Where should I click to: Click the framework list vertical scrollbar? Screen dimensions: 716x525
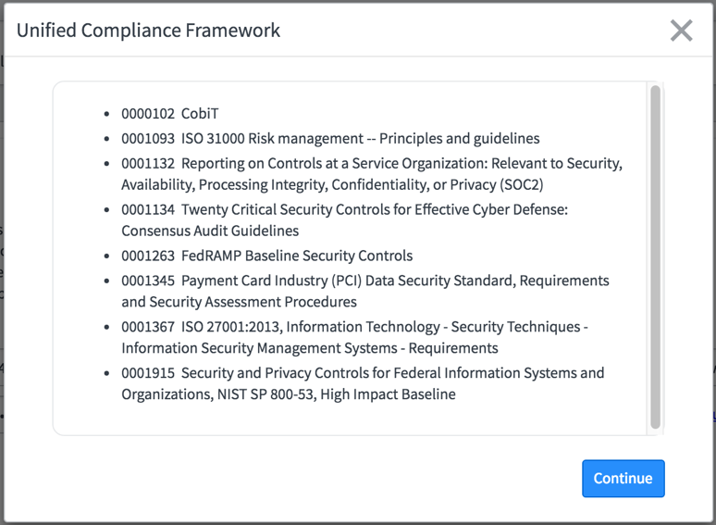pos(655,257)
